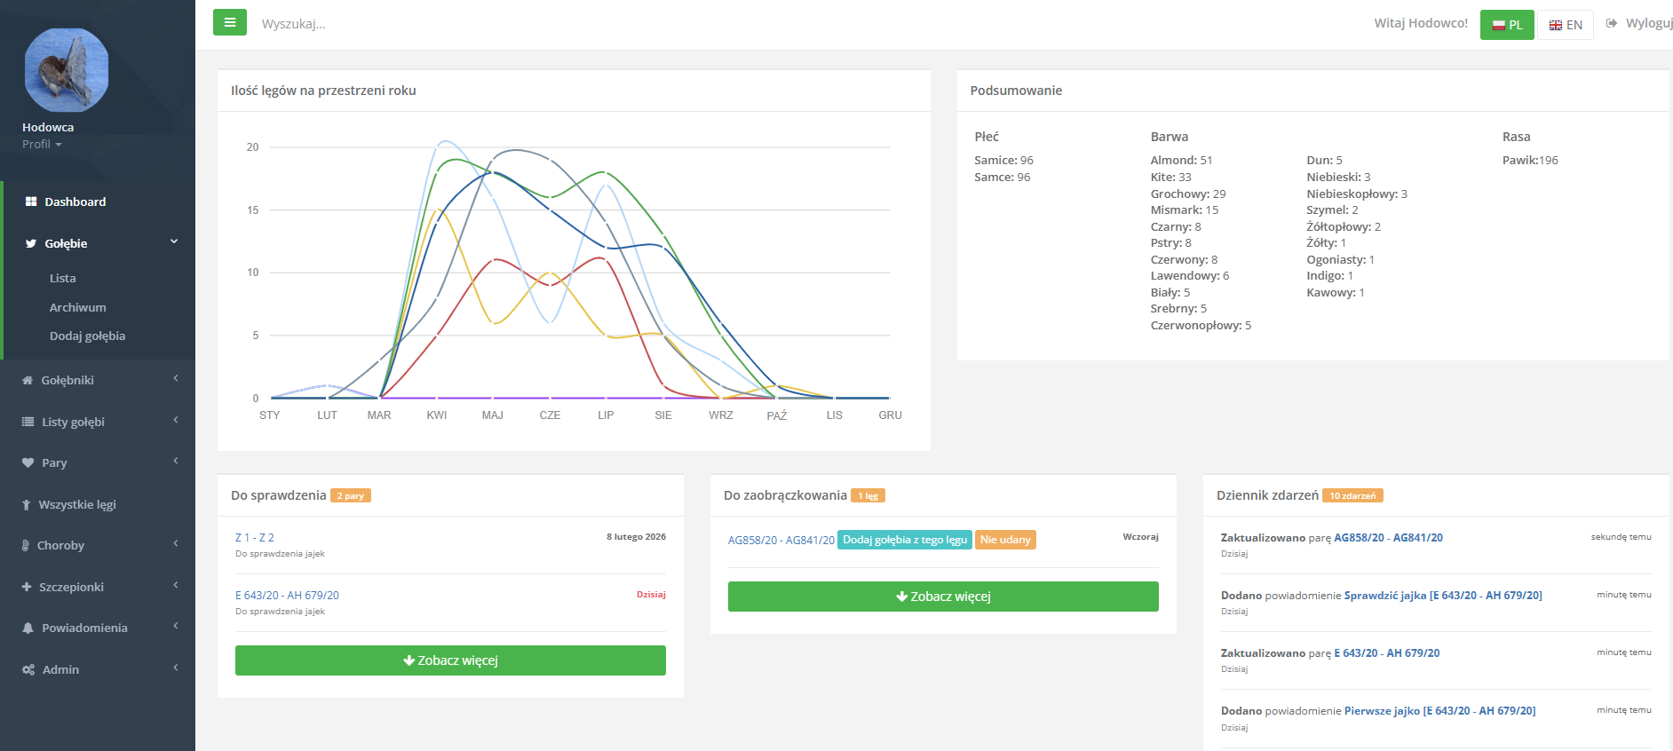Click the heart icon beside Pary
The image size is (1673, 751).
pos(28,462)
